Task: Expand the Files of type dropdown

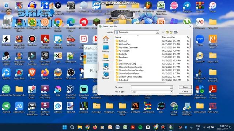Action: (x=171, y=92)
